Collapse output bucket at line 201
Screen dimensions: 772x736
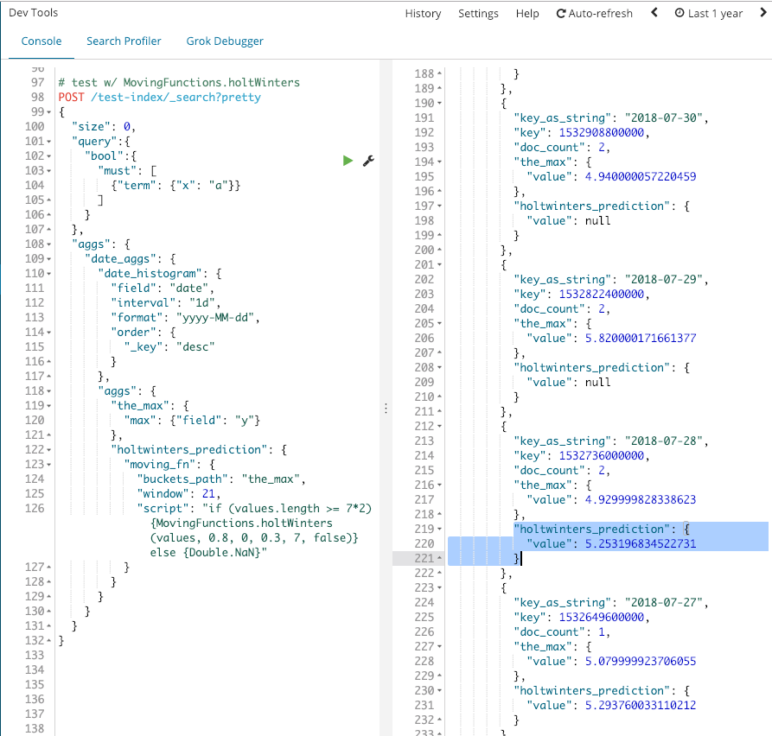tap(439, 265)
